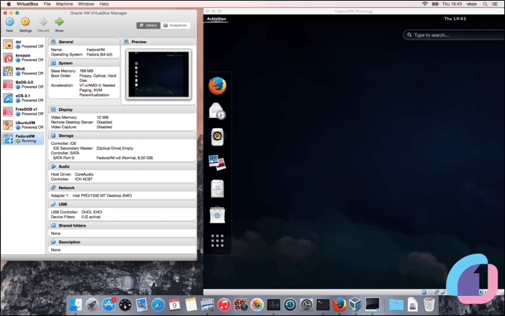The image size is (505, 316).
Task: Open Safari from the Dock
Action: [158, 305]
